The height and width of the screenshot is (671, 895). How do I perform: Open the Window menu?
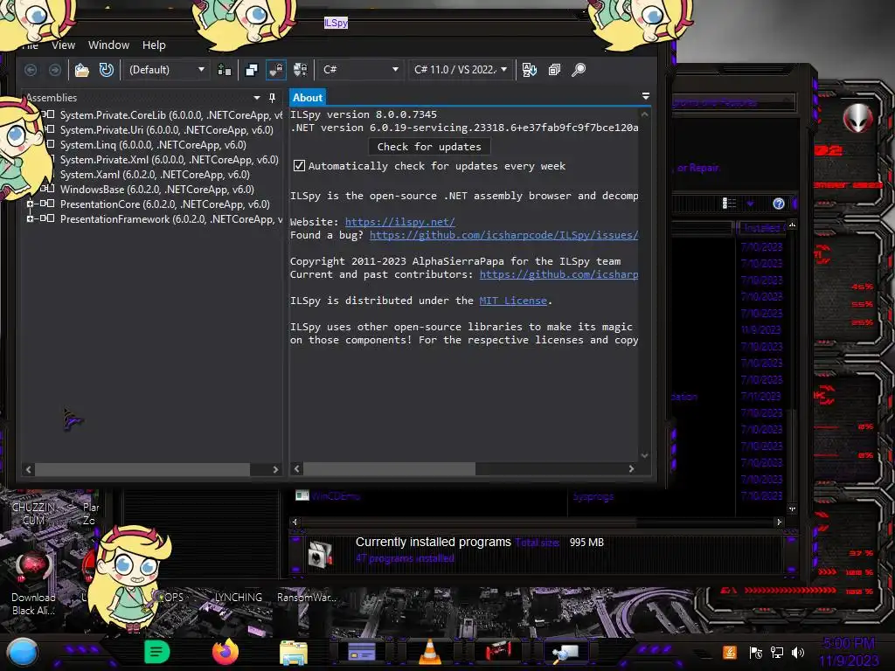108,45
